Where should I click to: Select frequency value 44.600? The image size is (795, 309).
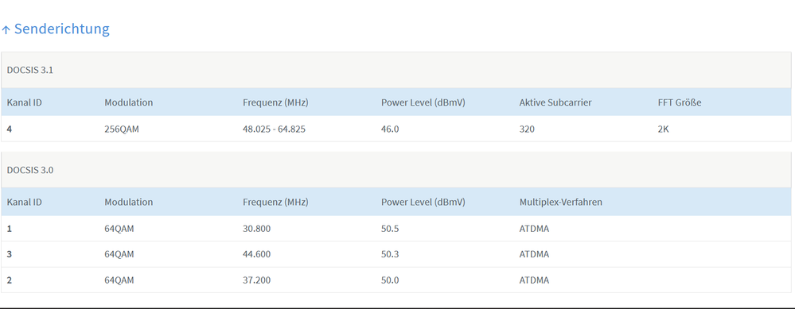click(x=257, y=254)
